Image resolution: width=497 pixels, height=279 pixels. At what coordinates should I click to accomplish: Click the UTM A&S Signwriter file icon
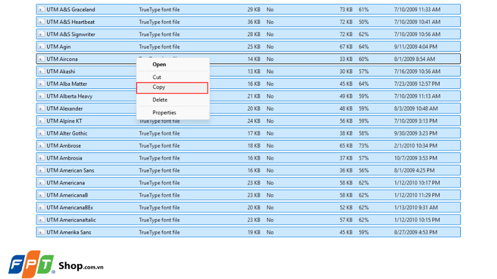point(41,34)
